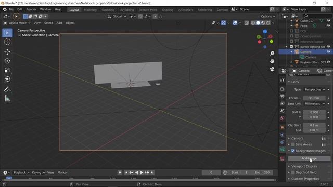Toggle camera view with camera icon
This screenshot has height=187, width=333.
point(272,69)
